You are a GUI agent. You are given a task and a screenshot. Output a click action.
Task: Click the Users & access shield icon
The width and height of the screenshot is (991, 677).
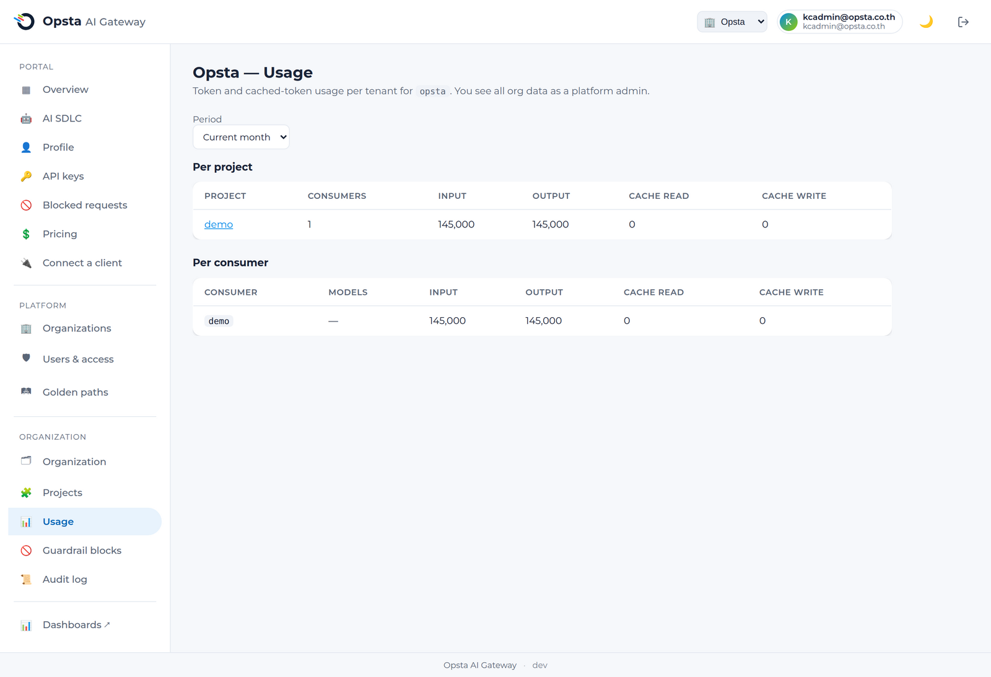(26, 358)
